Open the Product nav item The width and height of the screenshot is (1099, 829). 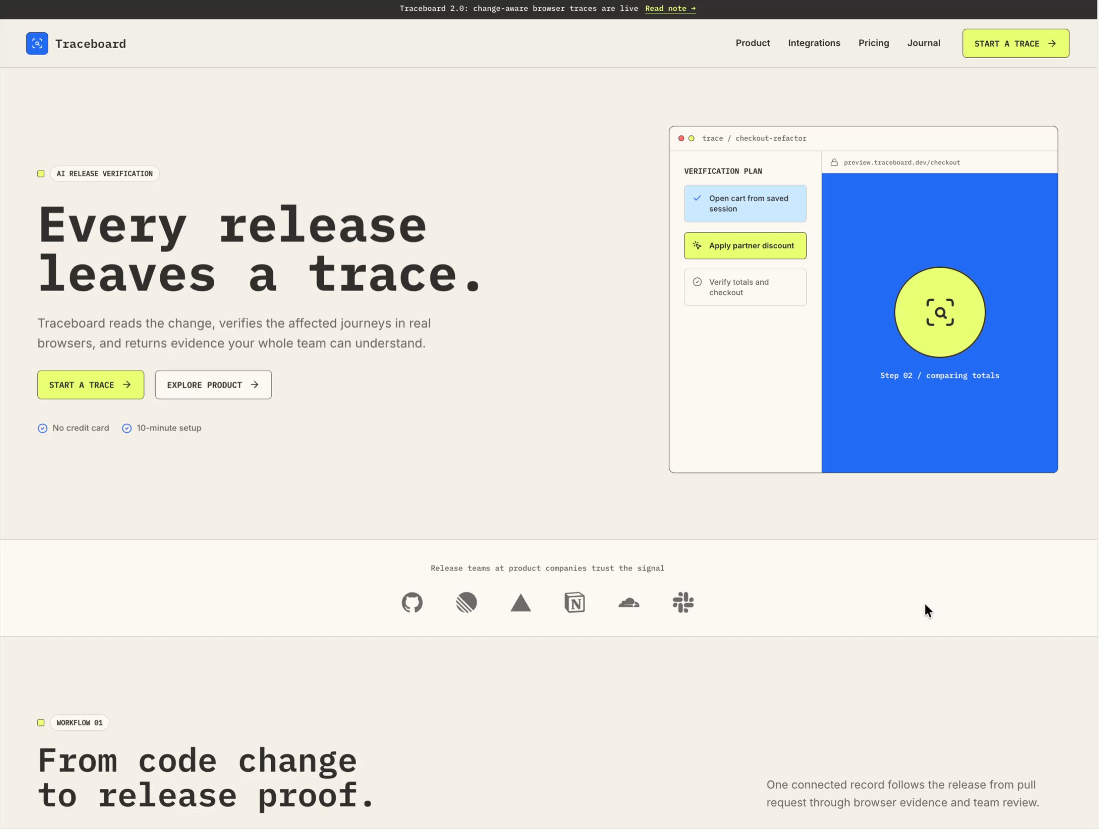tap(753, 43)
